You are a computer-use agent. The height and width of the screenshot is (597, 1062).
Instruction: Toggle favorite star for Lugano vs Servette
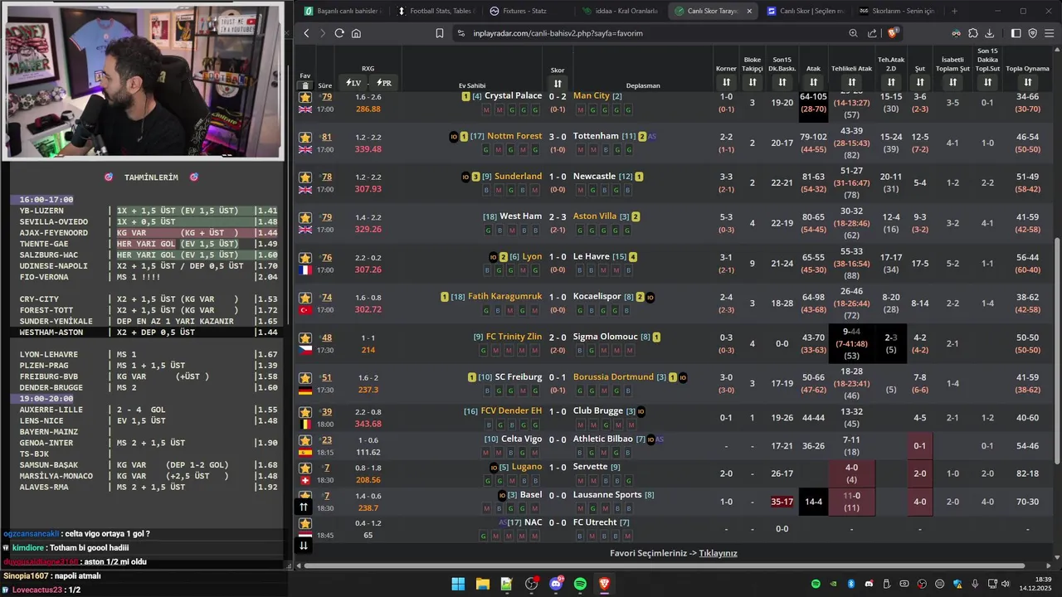click(x=305, y=468)
